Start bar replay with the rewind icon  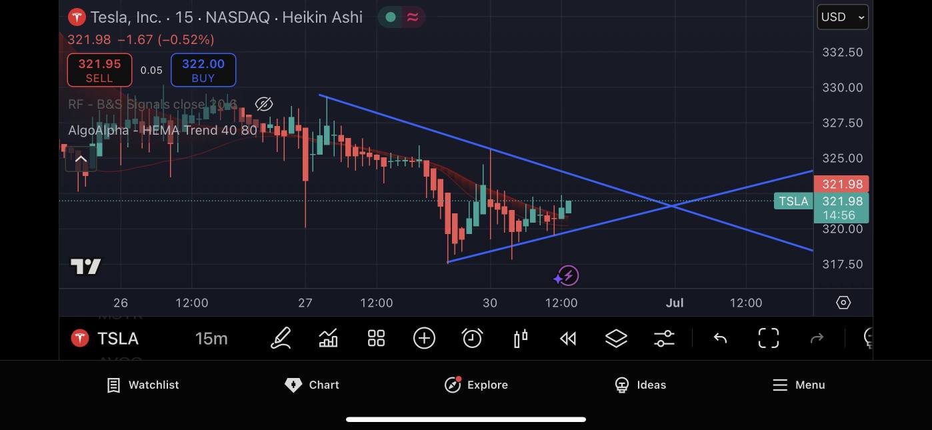568,339
